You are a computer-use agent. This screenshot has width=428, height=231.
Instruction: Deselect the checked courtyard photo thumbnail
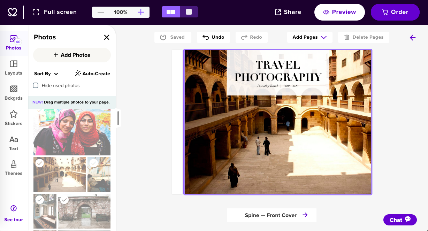(39, 163)
